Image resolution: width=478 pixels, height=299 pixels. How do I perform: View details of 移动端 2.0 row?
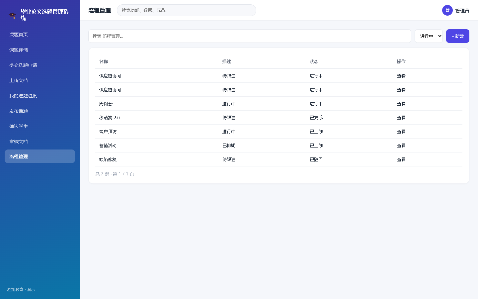click(x=401, y=118)
